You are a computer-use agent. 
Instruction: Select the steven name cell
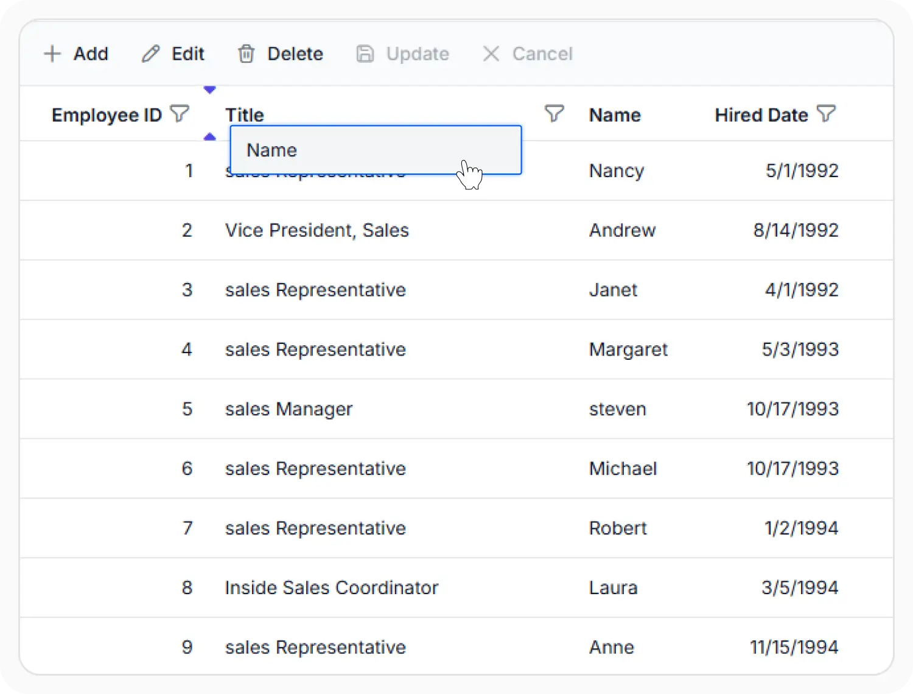click(x=617, y=409)
